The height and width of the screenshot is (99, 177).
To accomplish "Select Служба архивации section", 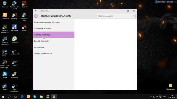I will [53, 35].
